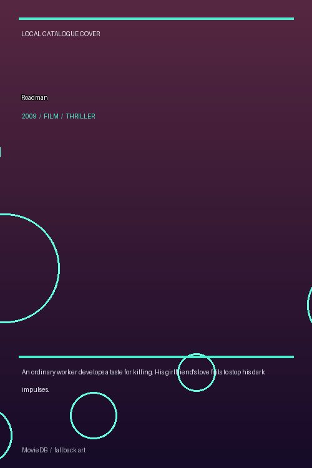Select the word 'impulses.' in the synopsis
This screenshot has width=312, height=468.
36,390
